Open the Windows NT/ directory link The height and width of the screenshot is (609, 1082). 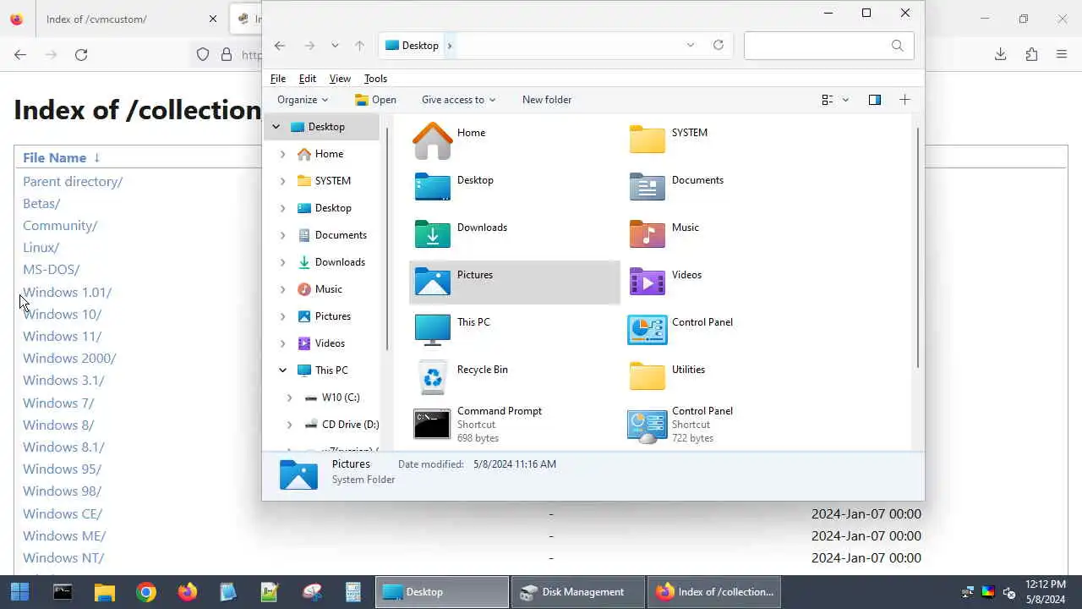(x=63, y=558)
